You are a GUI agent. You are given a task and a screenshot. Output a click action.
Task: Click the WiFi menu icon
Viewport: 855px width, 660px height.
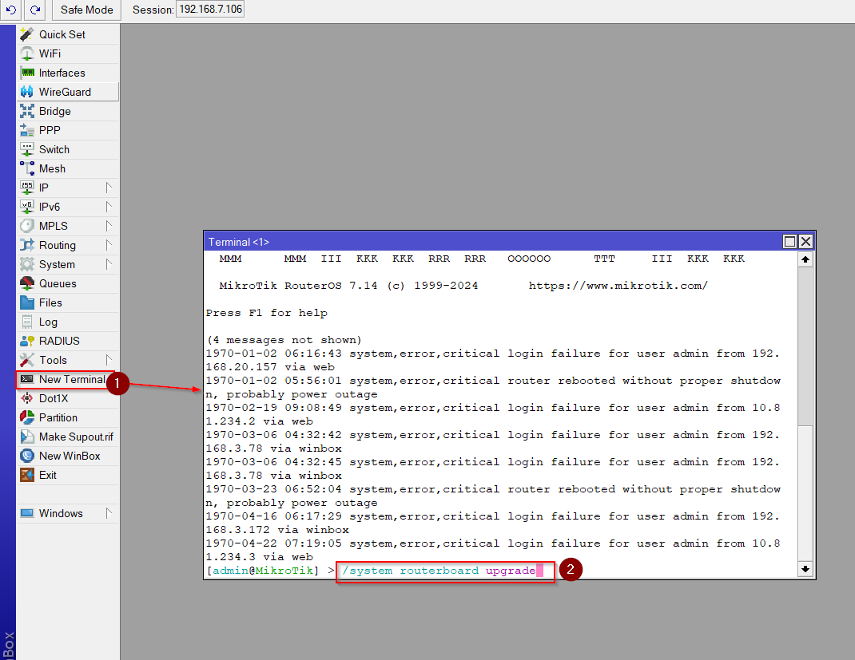(26, 53)
